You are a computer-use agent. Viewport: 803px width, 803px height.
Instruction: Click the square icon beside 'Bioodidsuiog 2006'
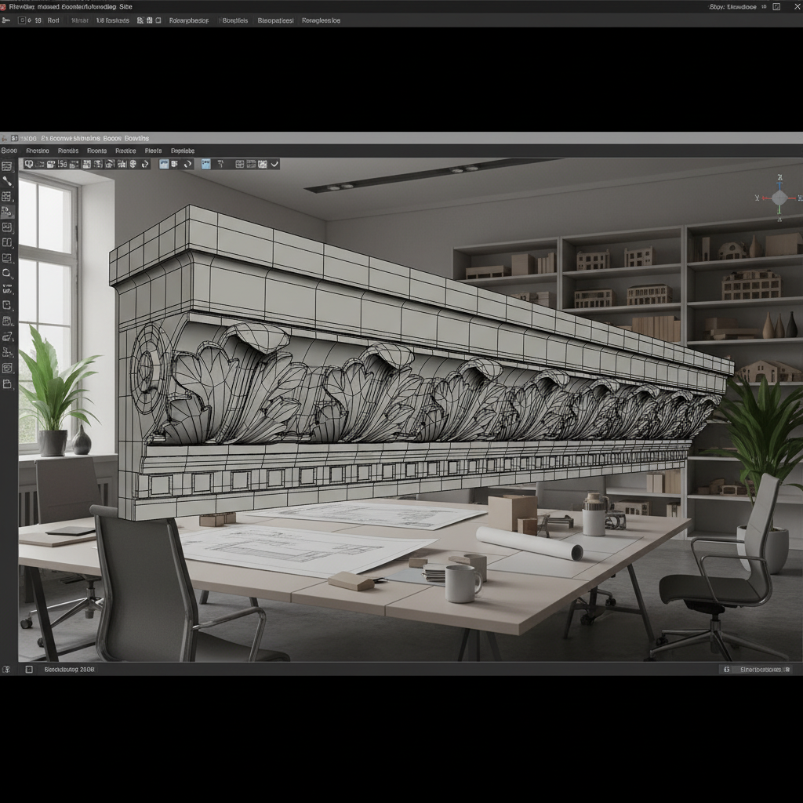tap(29, 670)
